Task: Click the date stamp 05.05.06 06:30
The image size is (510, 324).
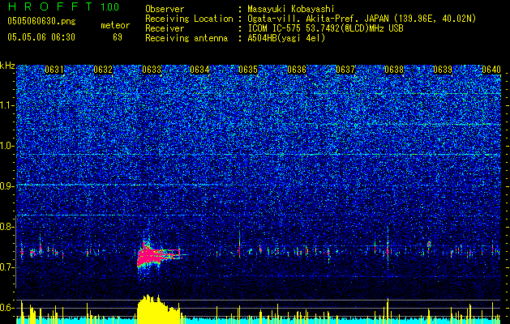Action: coord(41,37)
